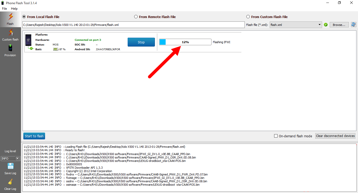
Task: Click the Stop button
Action: point(141,42)
